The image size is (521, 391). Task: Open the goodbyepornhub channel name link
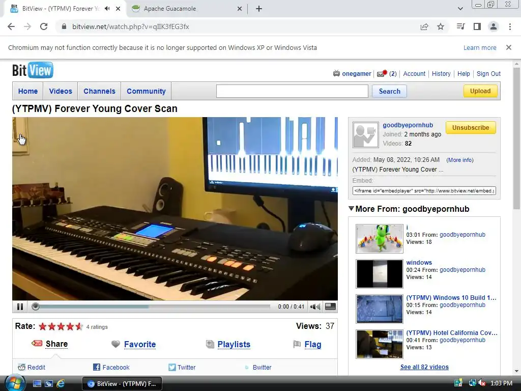[408, 125]
